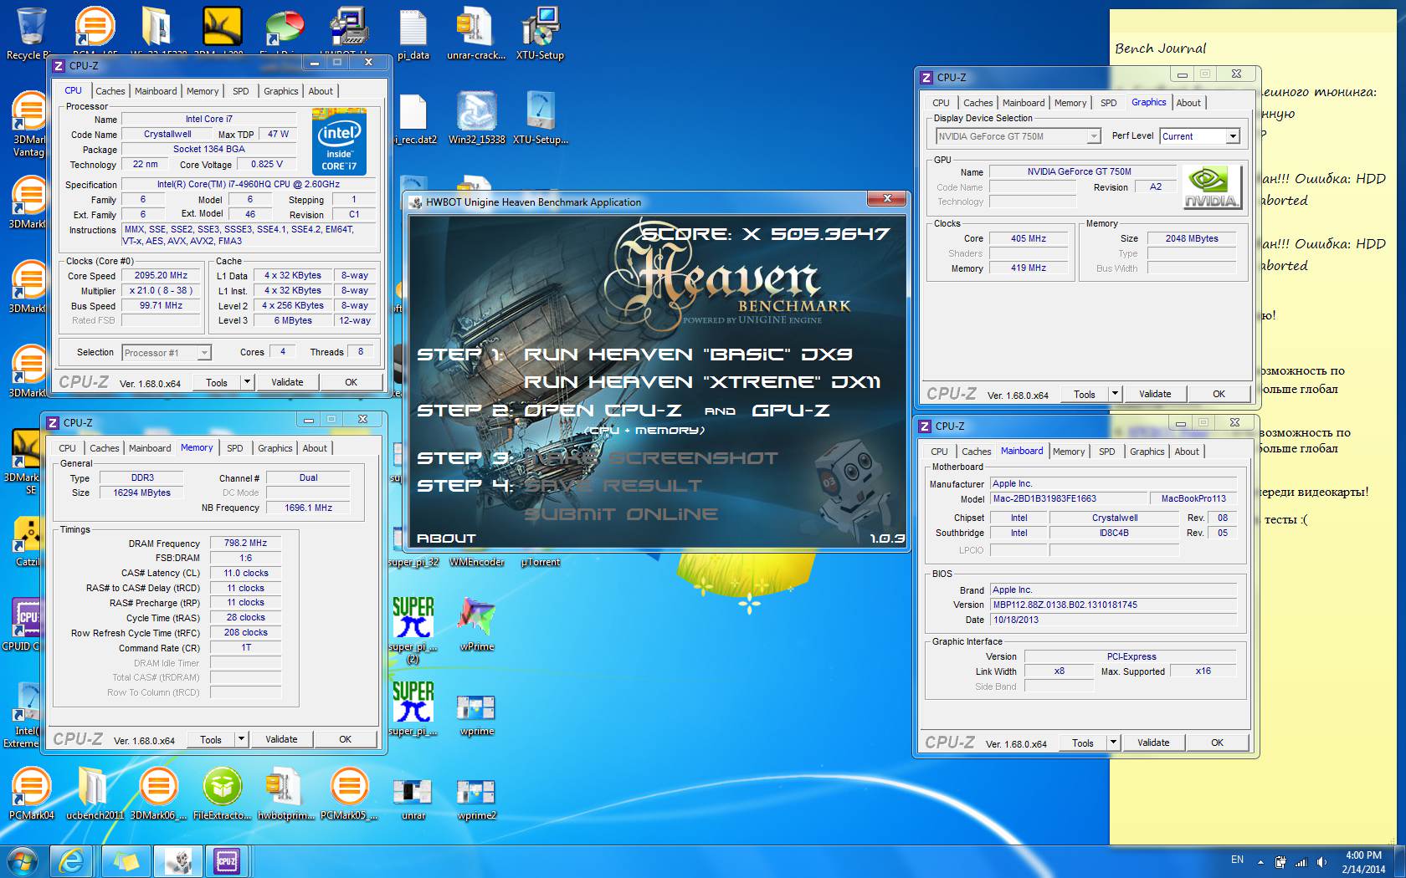Select Mainboard tab in bottom-right CPU-Z window
Image resolution: width=1406 pixels, height=878 pixels.
click(1022, 451)
